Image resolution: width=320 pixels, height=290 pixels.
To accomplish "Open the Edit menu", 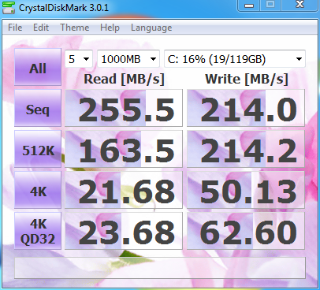I will coord(41,28).
